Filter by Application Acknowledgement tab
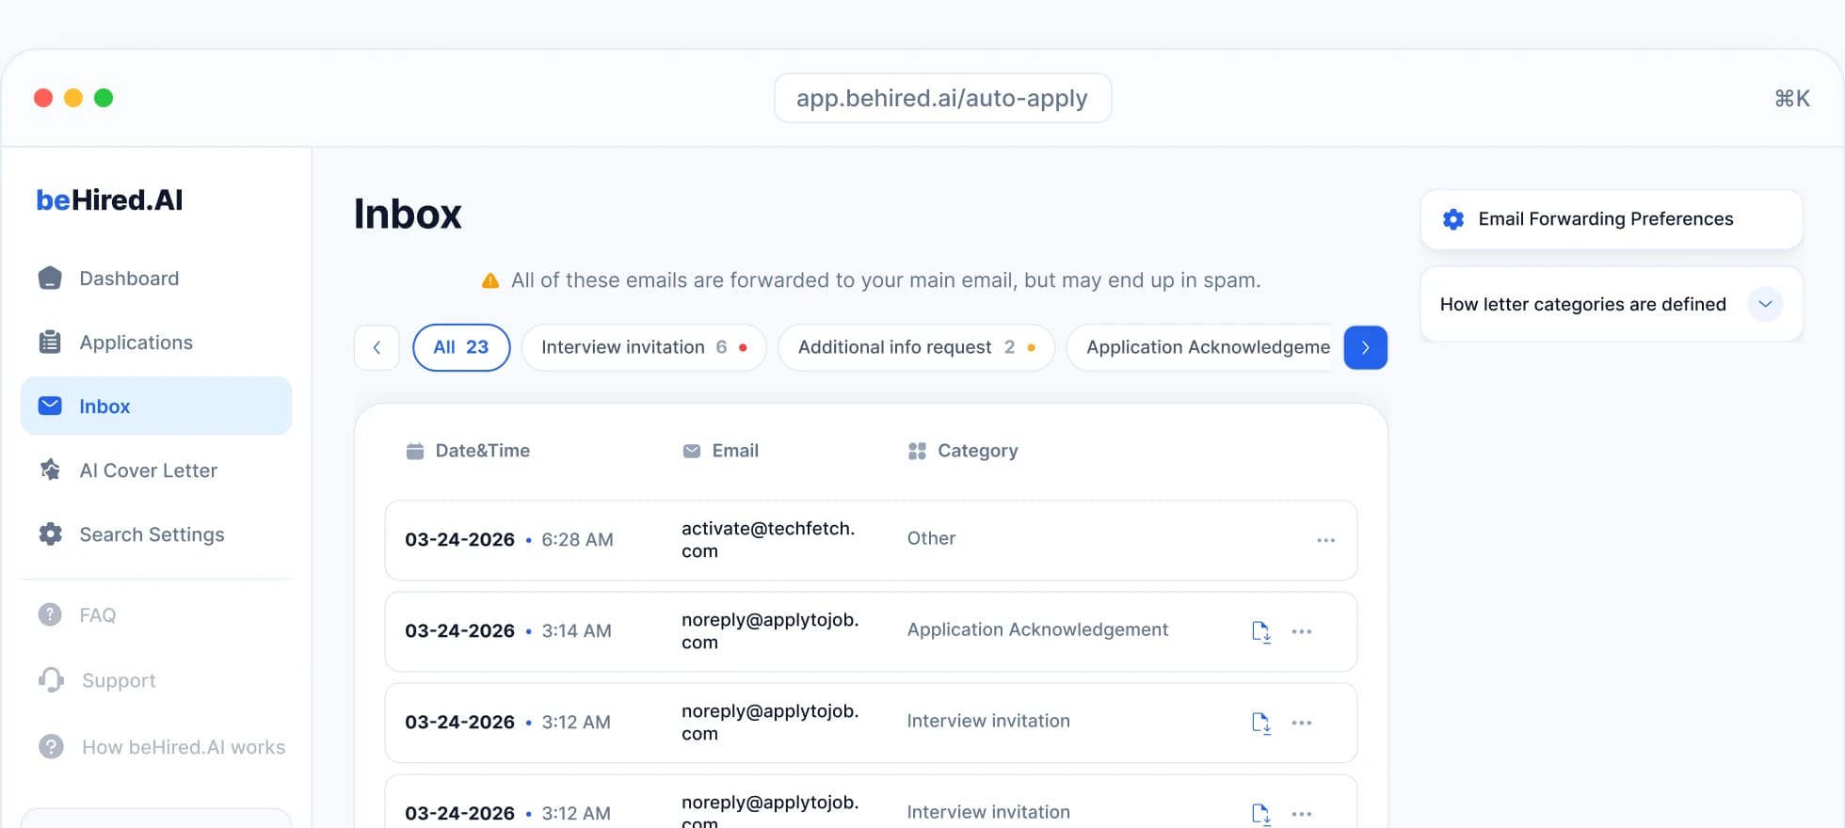The width and height of the screenshot is (1845, 828). (1200, 347)
